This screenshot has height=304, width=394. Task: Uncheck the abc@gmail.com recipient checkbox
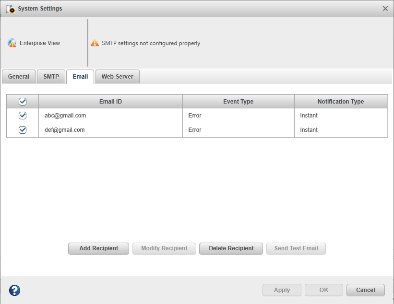pyautogui.click(x=23, y=116)
